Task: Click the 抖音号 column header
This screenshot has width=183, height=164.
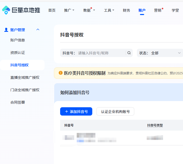Action: click(69, 125)
